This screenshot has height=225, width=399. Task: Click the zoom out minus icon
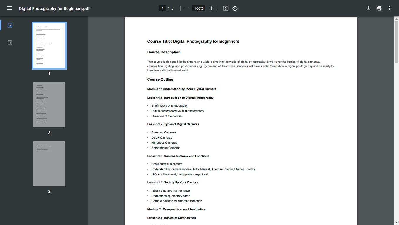point(187,8)
